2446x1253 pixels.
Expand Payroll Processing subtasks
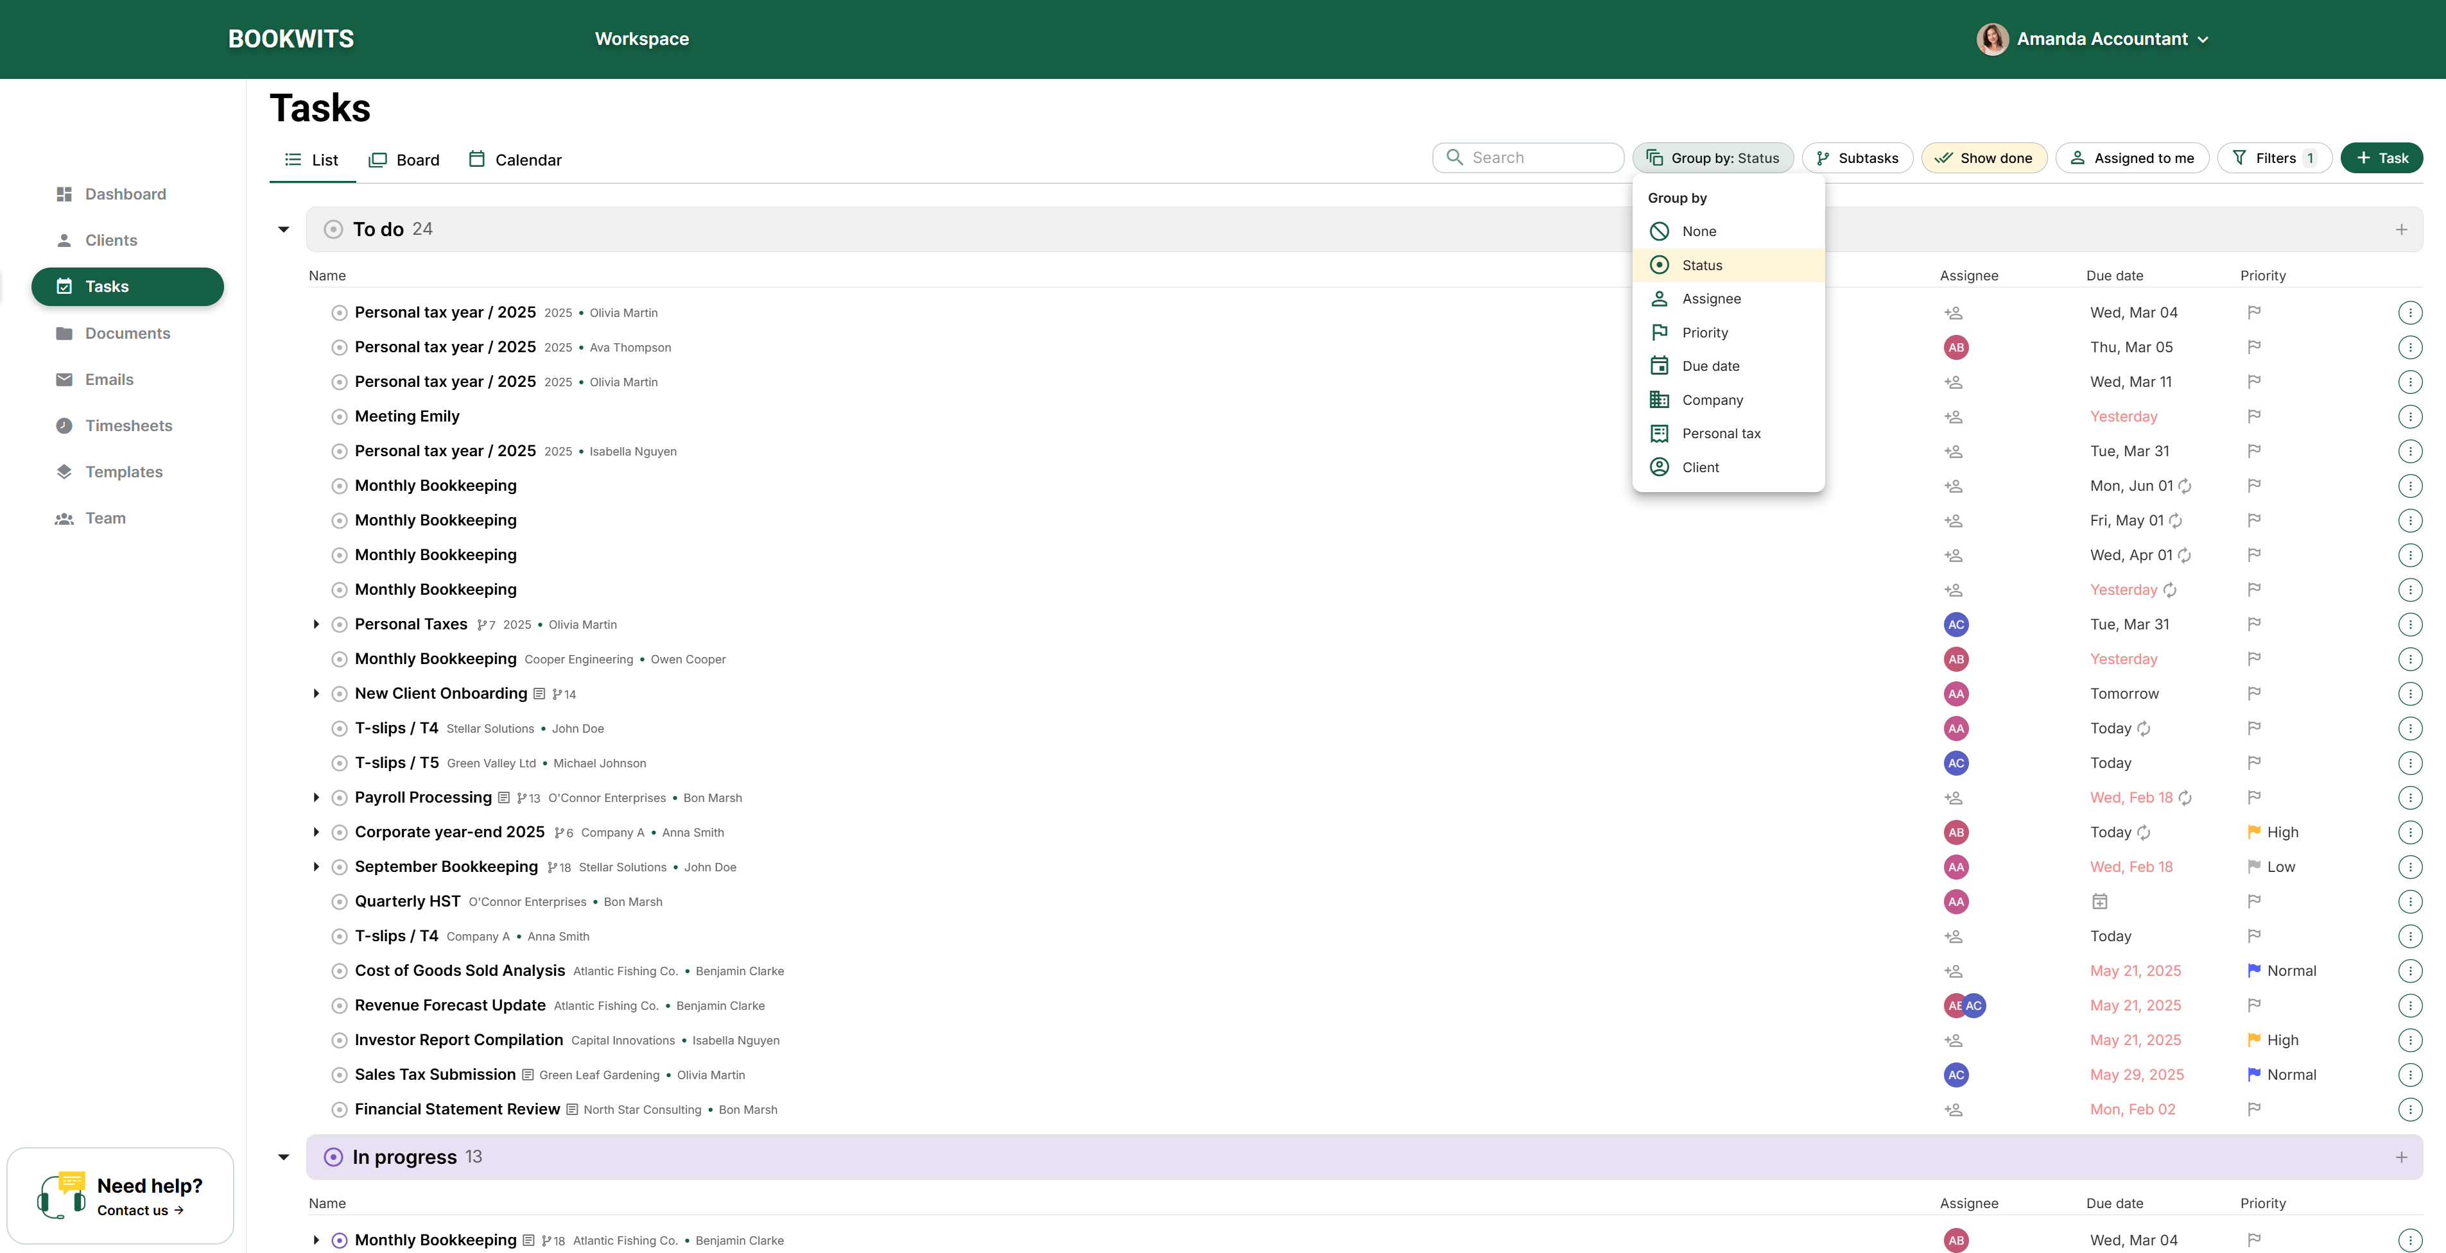click(317, 797)
